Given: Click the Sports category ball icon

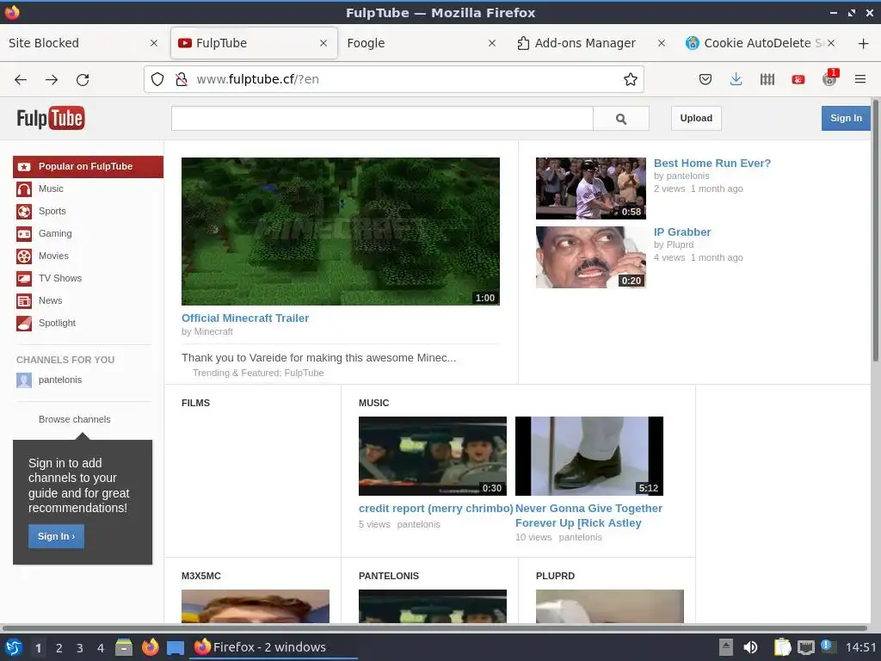Looking at the screenshot, I should [x=23, y=212].
